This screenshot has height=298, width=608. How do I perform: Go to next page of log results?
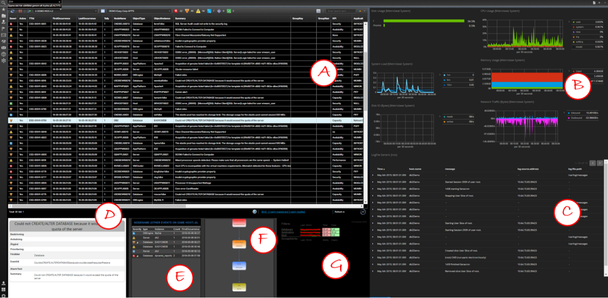[x=601, y=163]
